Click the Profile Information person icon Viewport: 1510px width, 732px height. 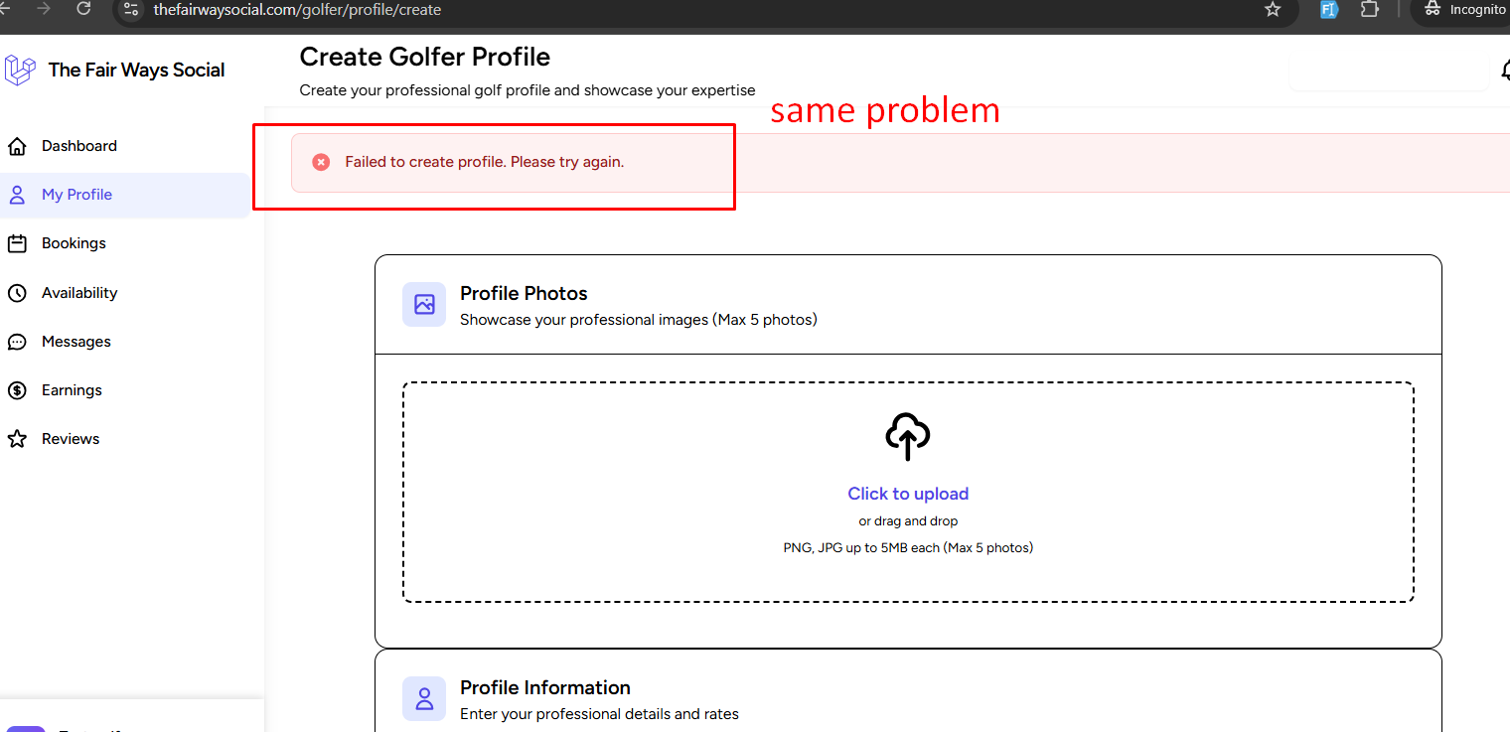[424, 698]
